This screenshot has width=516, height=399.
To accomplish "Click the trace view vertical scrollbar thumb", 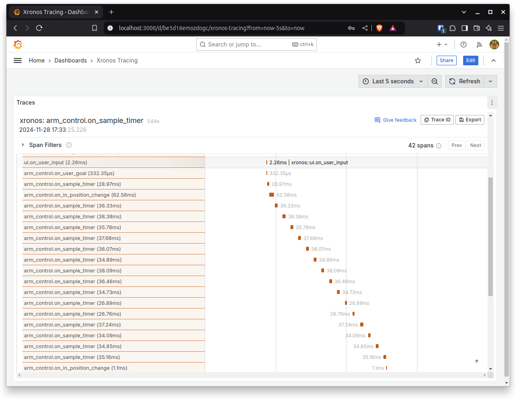I will pyautogui.click(x=490, y=236).
